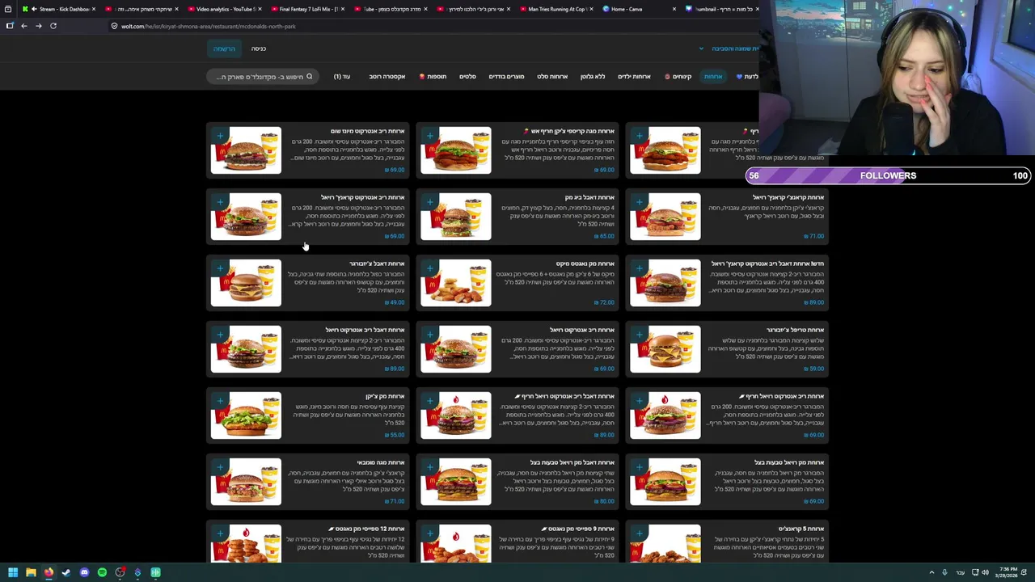Open ארוחת מק נאגטס מיקס nuggets thumbnail
Viewport: 1035px width, 582px height.
click(x=455, y=283)
